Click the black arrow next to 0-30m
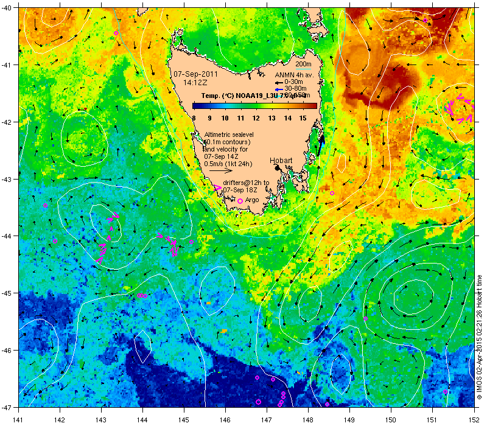The height and width of the screenshot is (426, 487). pos(279,83)
